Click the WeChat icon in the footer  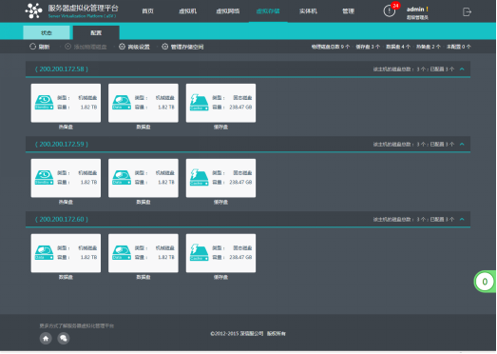coord(64,339)
